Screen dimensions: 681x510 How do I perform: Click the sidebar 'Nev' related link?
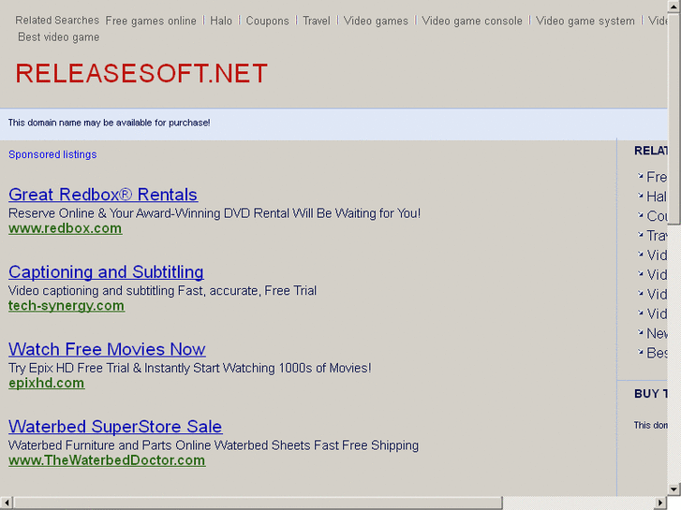(x=657, y=333)
